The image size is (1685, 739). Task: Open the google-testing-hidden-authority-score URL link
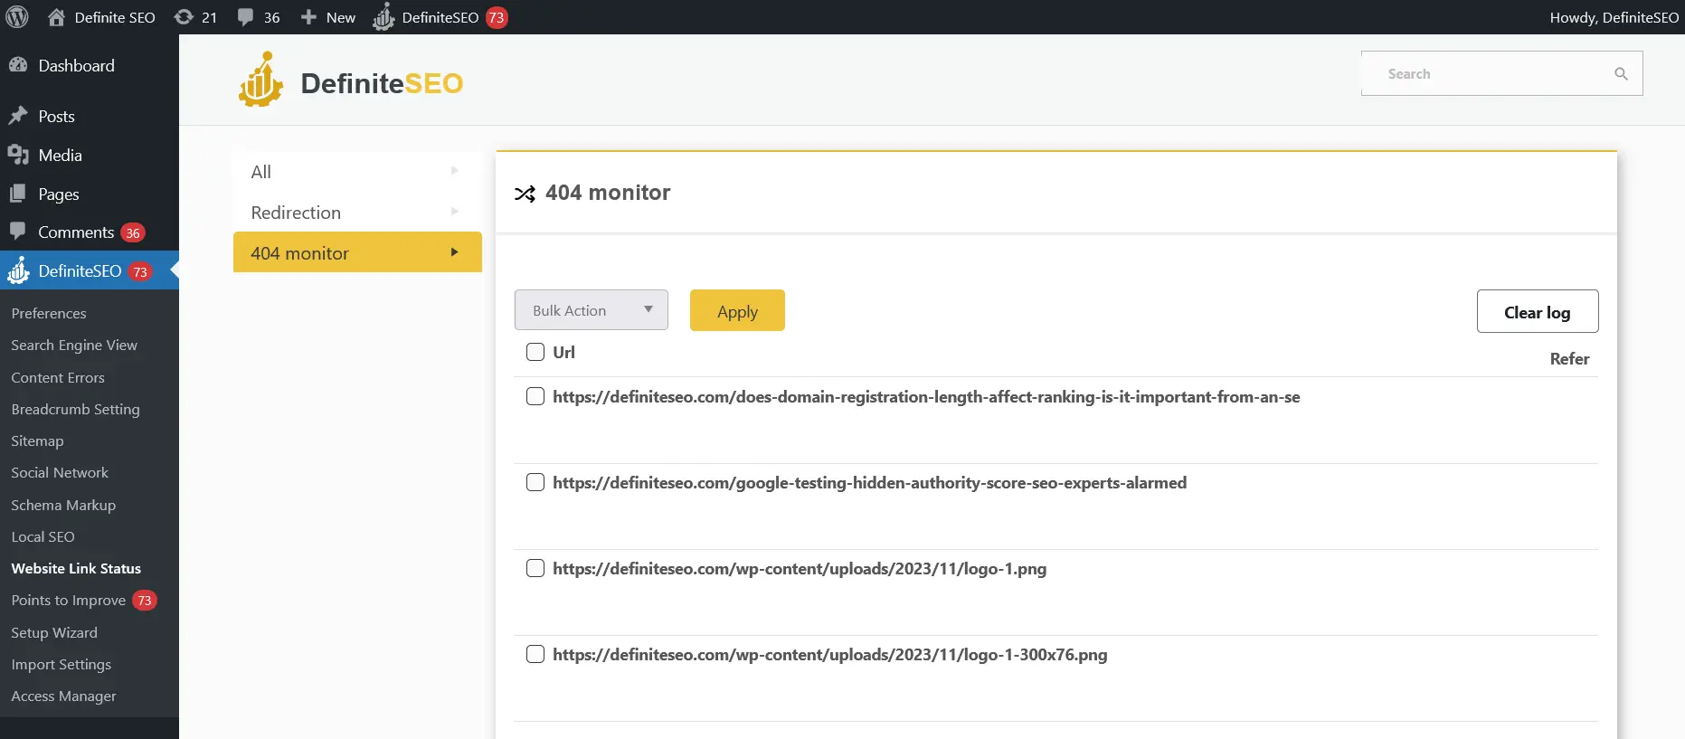click(869, 482)
